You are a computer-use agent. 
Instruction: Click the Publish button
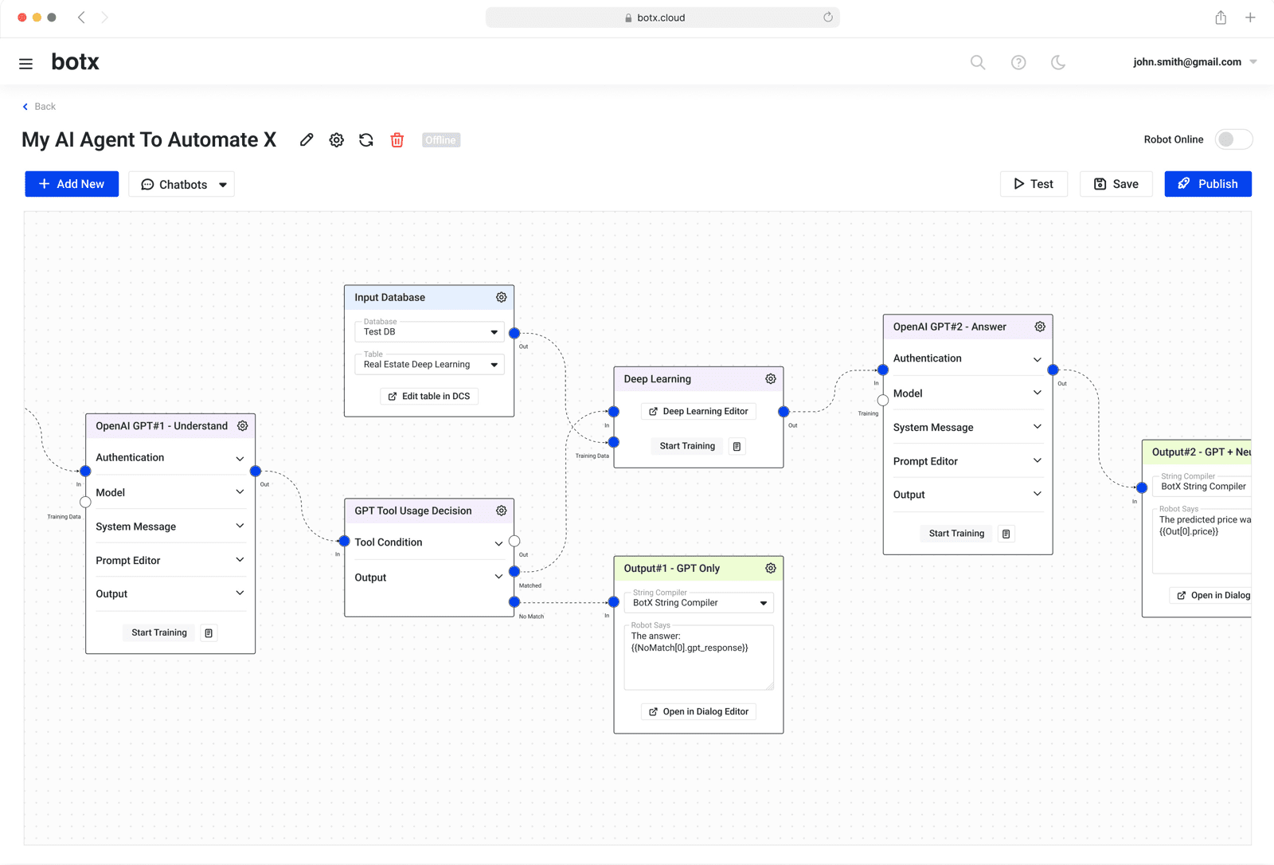pos(1208,184)
